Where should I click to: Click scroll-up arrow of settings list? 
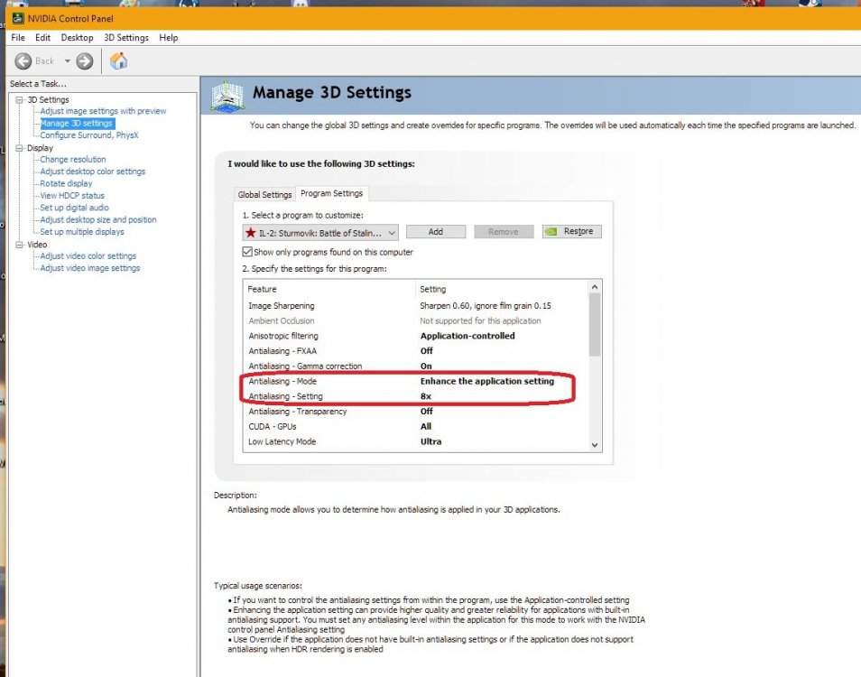(x=595, y=287)
